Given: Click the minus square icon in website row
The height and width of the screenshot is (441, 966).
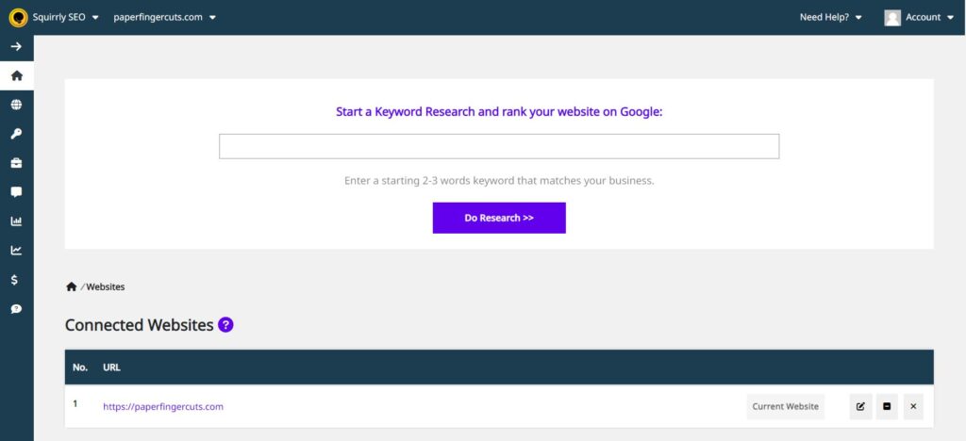Looking at the screenshot, I should point(887,406).
